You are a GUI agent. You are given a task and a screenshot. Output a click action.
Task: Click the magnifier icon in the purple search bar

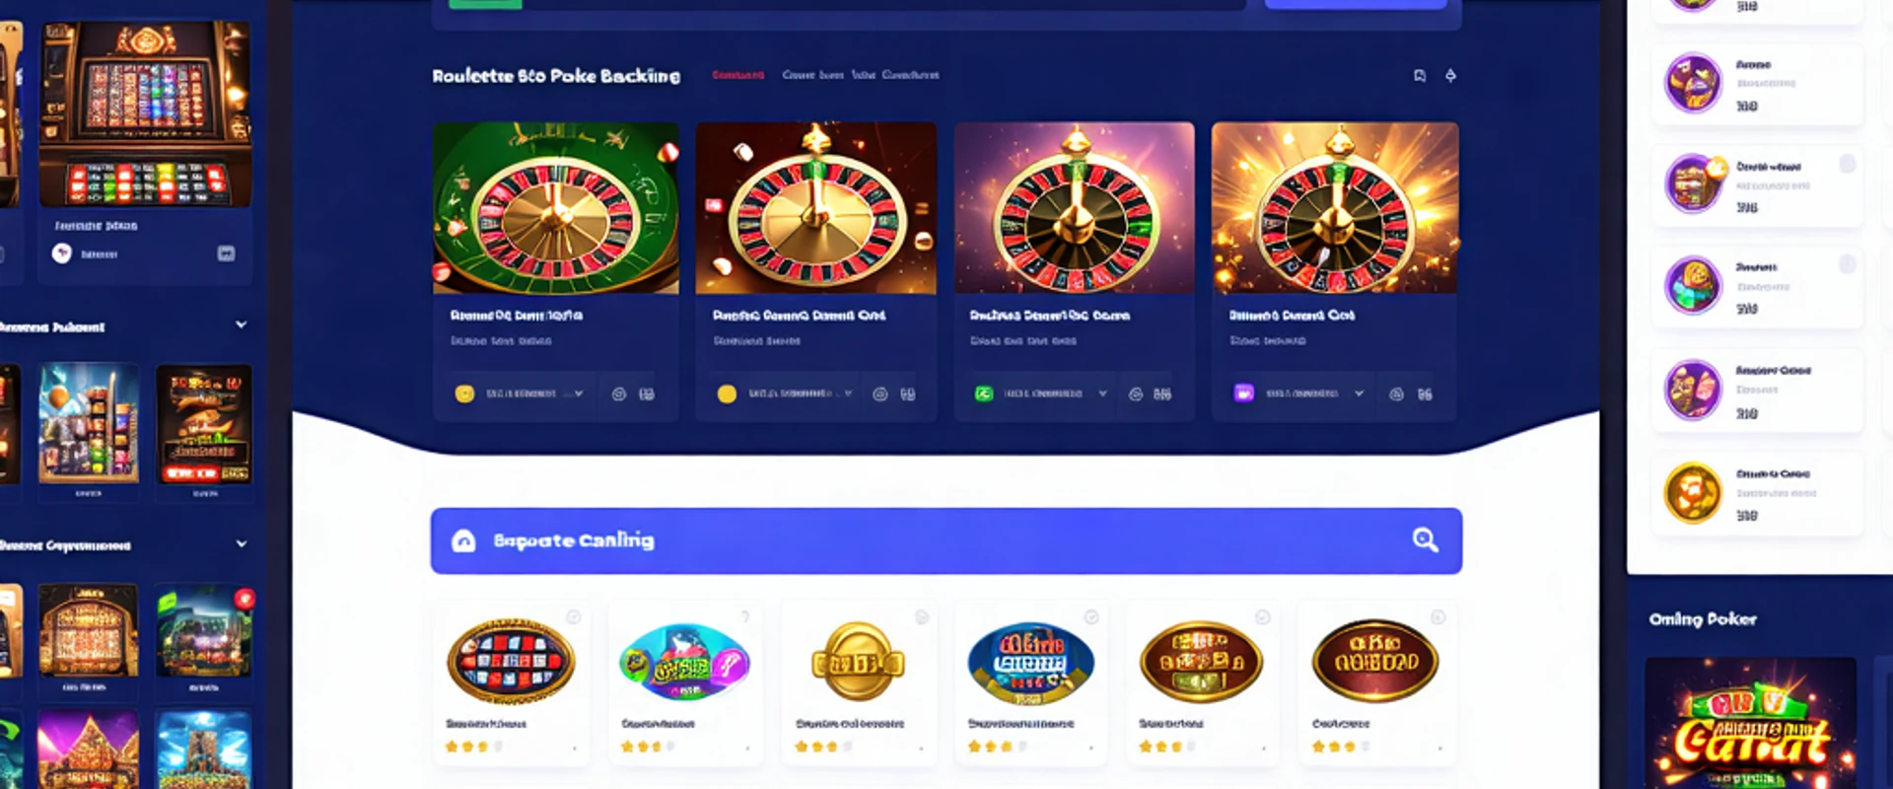click(1425, 539)
